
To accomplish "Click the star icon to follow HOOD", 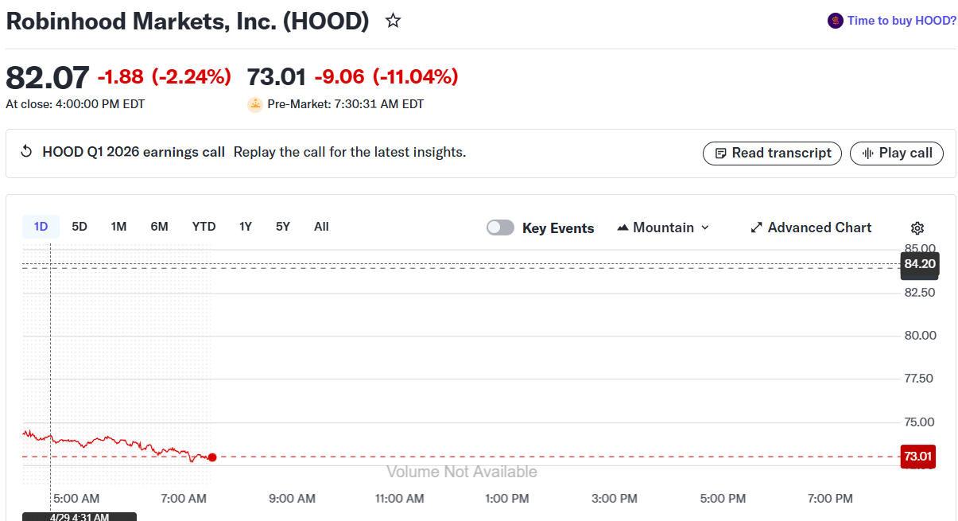I will pyautogui.click(x=393, y=21).
